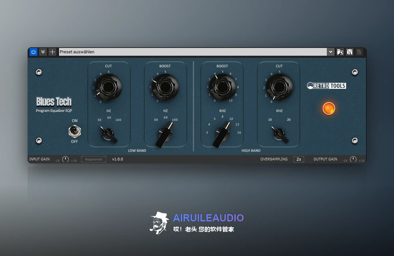The height and width of the screenshot is (256, 394).
Task: Click the 16 kHz mark on High BOOST selector
Action: click(239, 133)
